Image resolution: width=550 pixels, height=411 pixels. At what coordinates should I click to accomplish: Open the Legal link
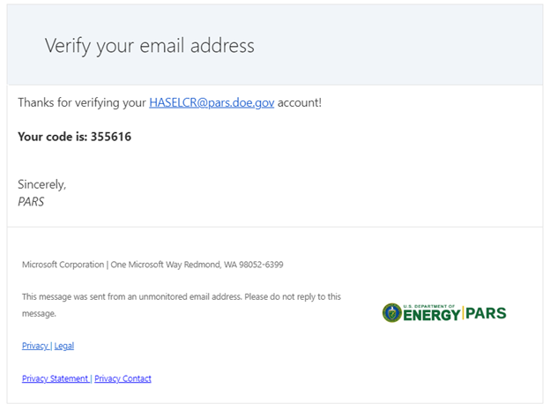pos(64,346)
